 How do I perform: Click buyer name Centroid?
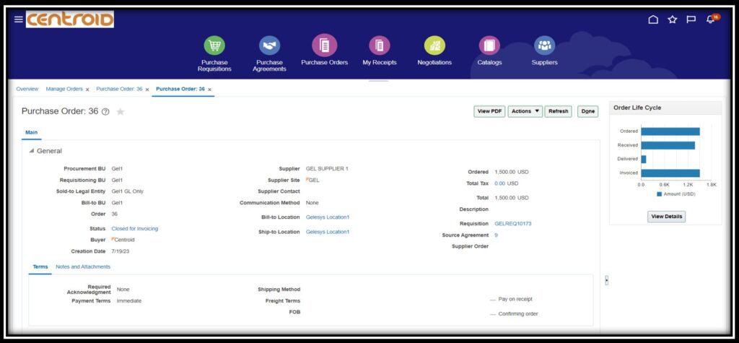pos(124,240)
